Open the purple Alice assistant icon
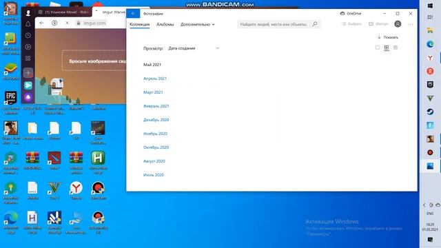Image resolution: width=441 pixels, height=248 pixels. click(x=28, y=97)
